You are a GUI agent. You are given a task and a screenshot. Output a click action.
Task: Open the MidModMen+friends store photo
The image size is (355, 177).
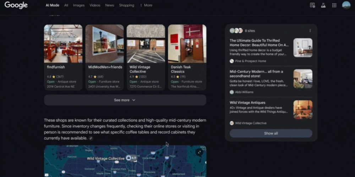point(104,44)
